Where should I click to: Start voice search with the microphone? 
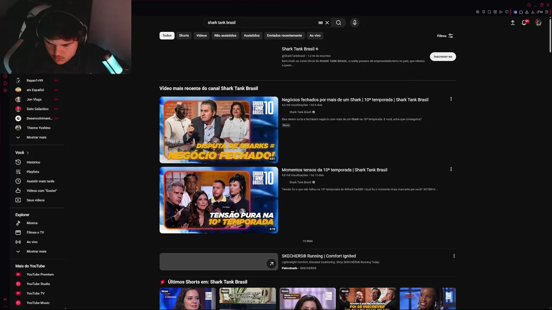(354, 22)
